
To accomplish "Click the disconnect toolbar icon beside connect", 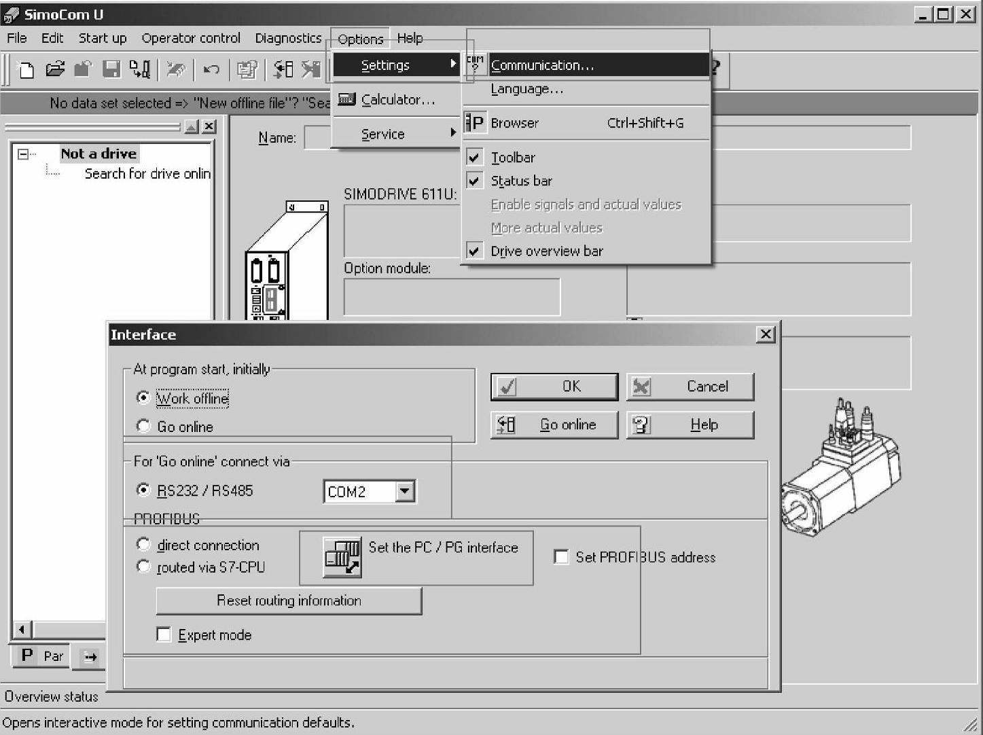I will click(311, 69).
